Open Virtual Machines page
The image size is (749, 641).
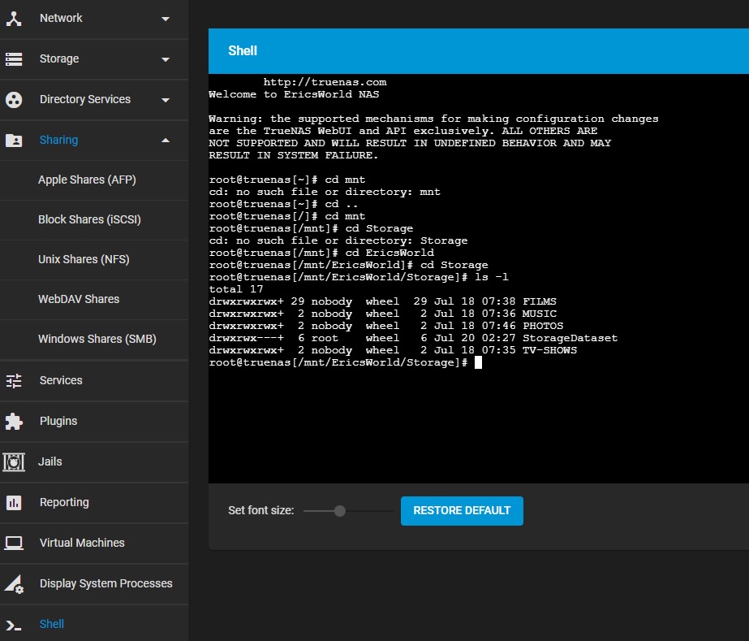[82, 543]
